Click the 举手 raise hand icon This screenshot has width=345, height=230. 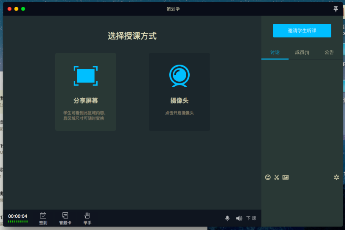[87, 218]
